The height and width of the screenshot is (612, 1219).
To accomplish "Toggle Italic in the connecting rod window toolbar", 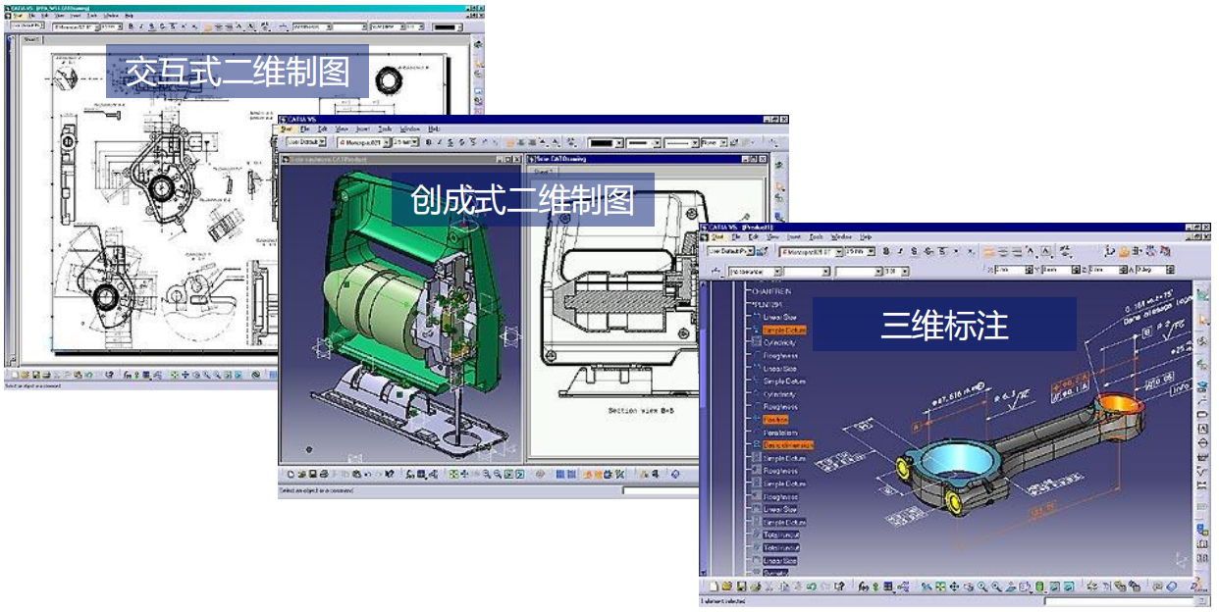I will tap(900, 251).
